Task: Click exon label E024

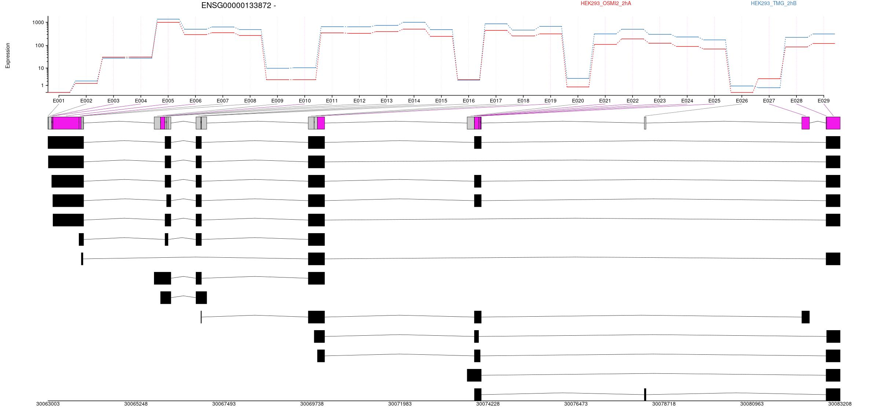Action: [x=687, y=101]
